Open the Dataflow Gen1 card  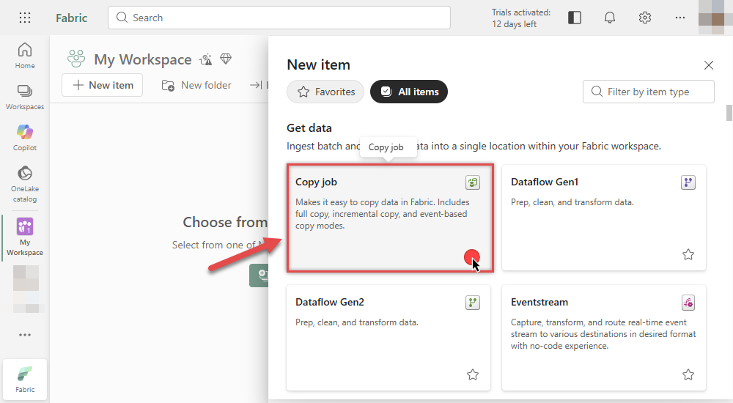pyautogui.click(x=603, y=218)
